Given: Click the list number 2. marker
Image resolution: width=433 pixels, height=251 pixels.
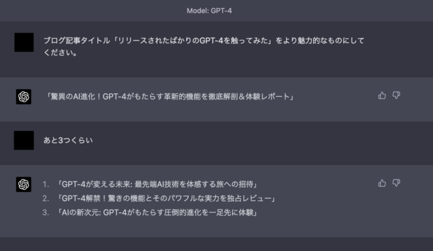Looking at the screenshot, I should pyautogui.click(x=46, y=198).
